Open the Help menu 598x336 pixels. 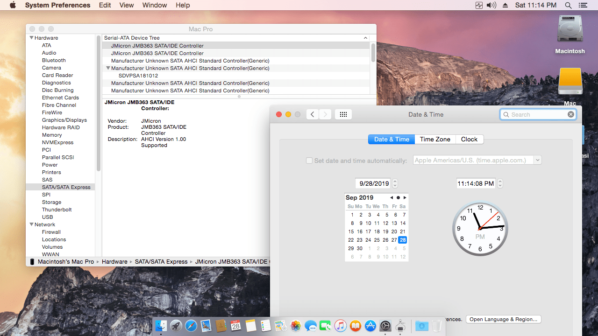183,5
